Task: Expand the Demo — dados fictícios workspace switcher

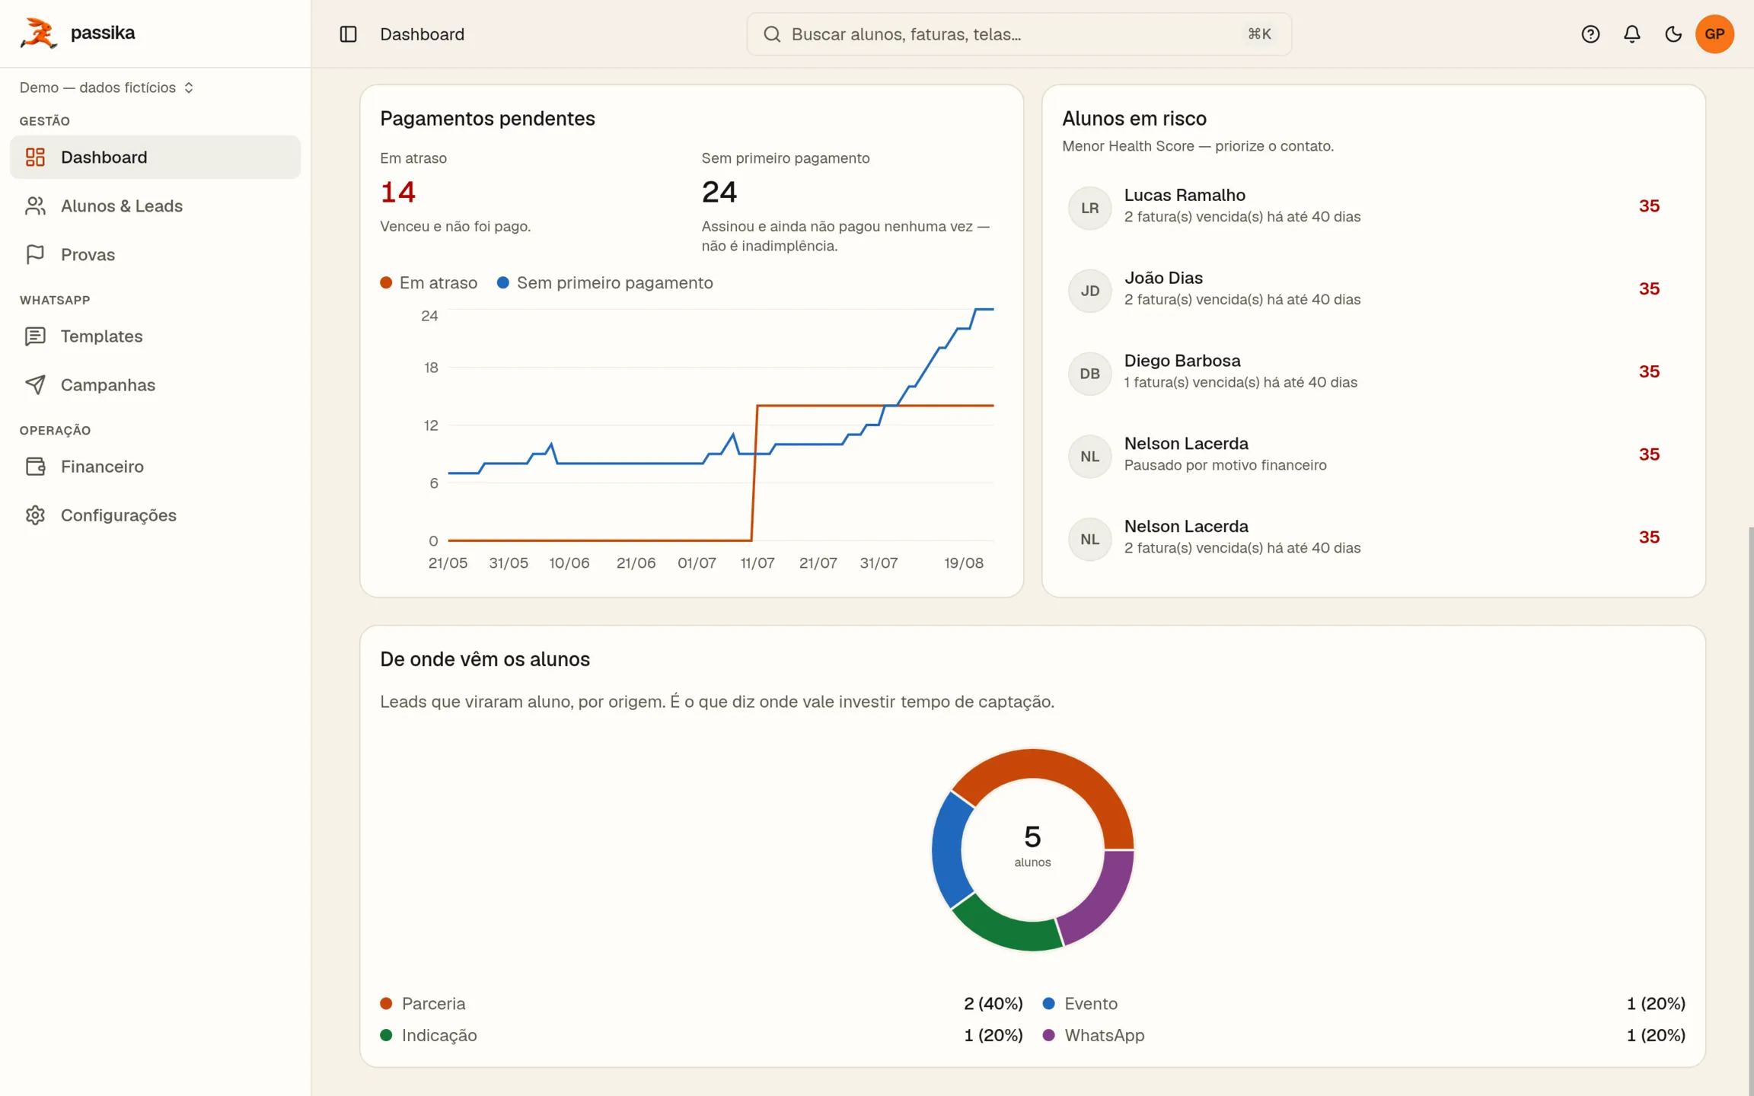Action: (x=107, y=88)
